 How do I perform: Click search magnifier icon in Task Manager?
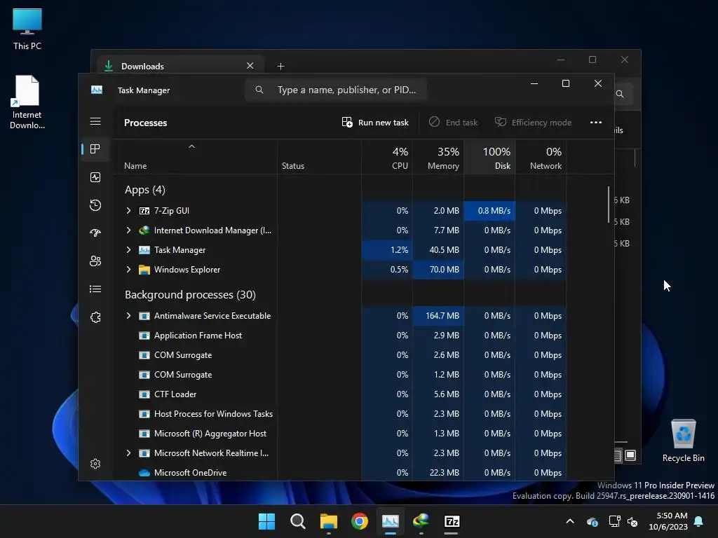(259, 90)
